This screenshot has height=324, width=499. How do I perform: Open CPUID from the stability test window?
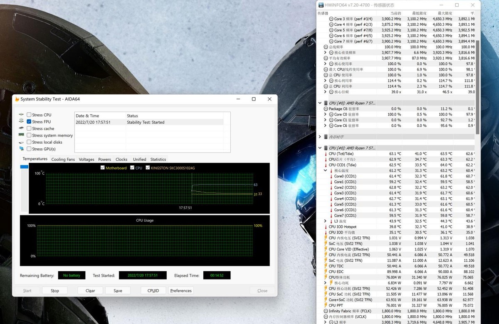153,290
